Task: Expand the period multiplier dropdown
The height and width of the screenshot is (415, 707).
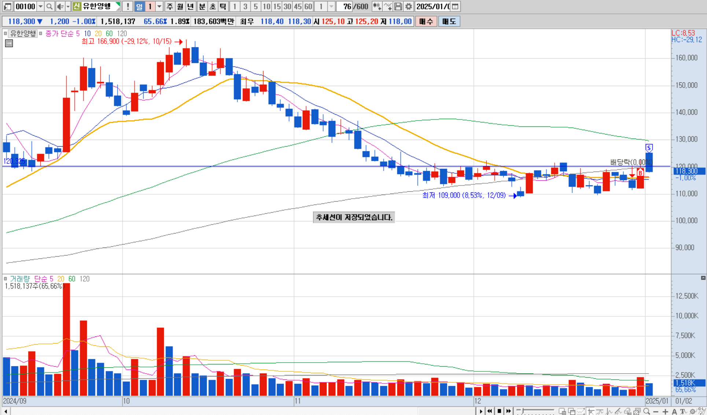Action: 159,7
